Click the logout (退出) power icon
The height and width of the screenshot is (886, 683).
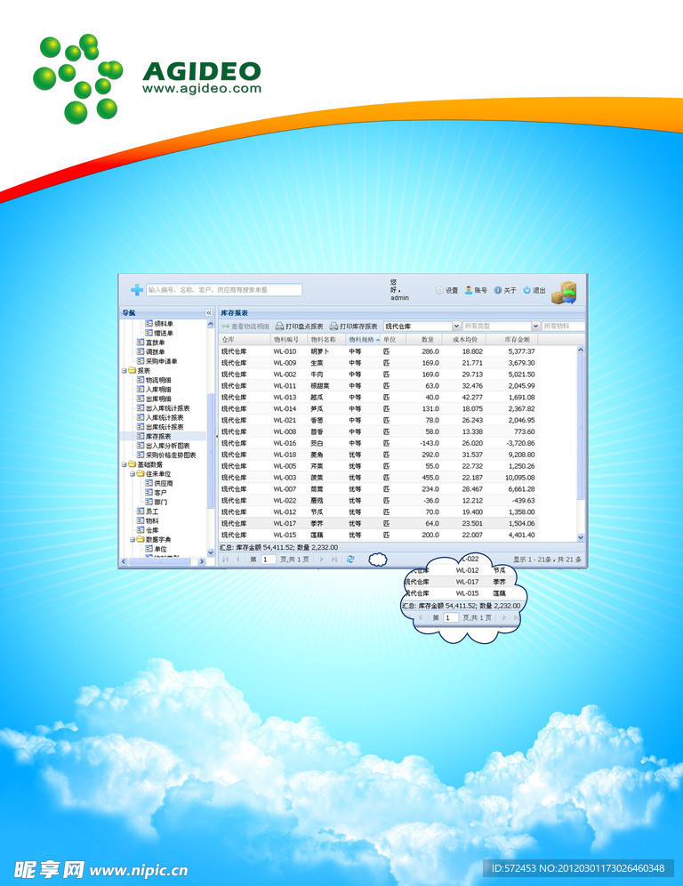[x=526, y=291]
